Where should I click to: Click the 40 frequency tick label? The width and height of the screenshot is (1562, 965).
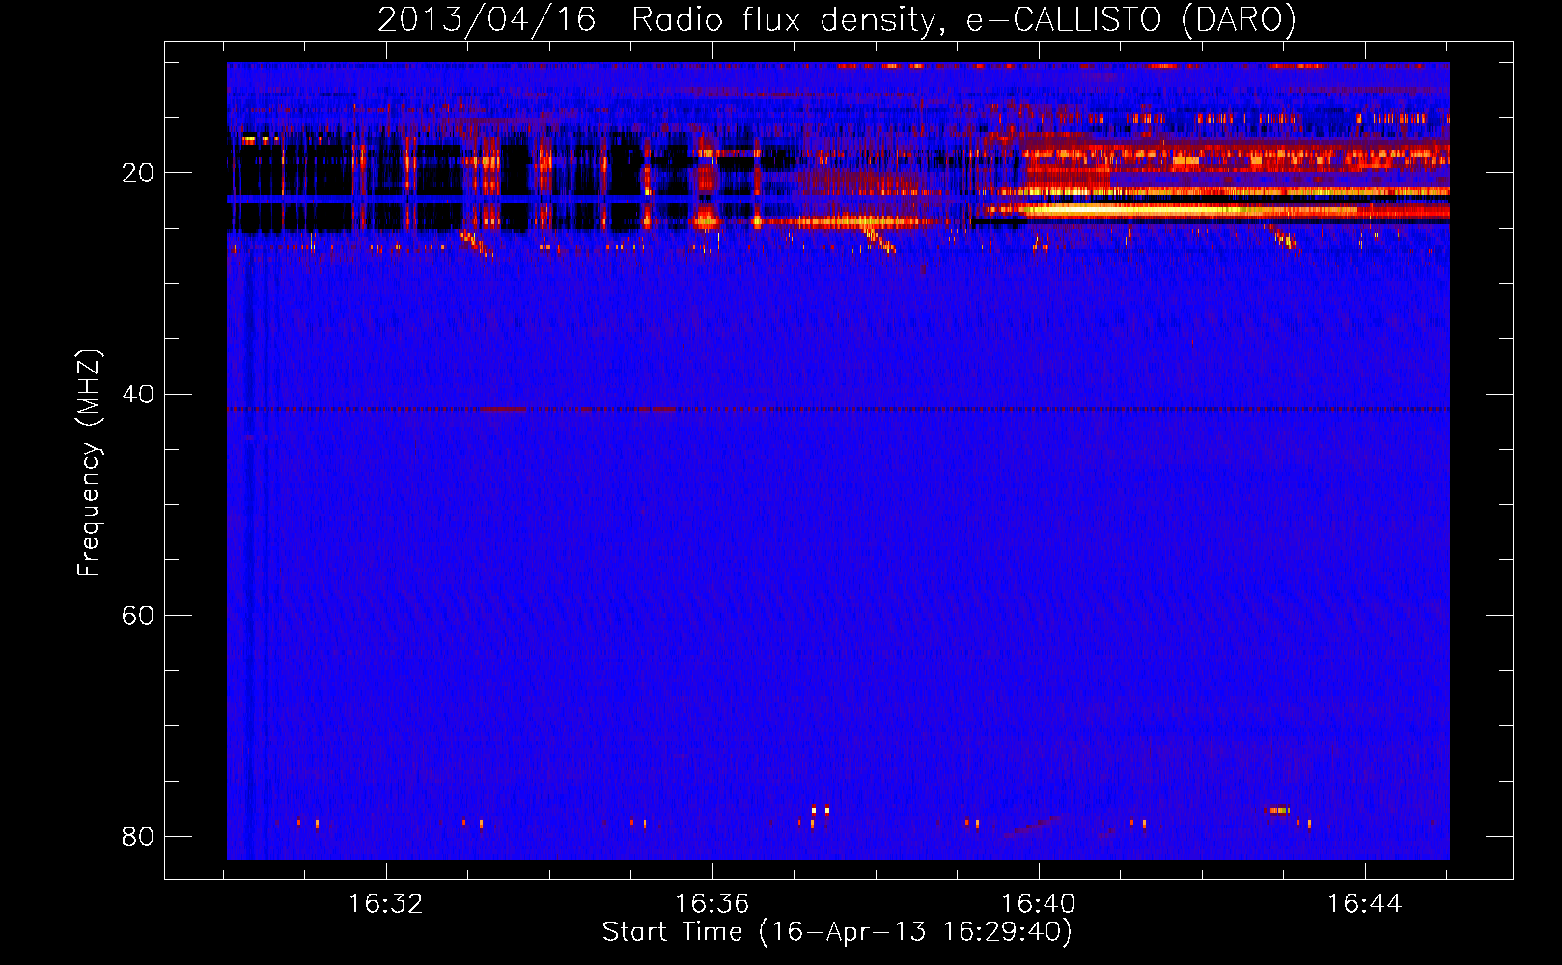pyautogui.click(x=138, y=394)
